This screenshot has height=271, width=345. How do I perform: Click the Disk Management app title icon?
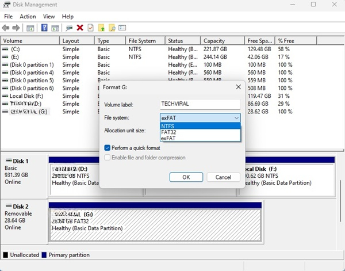[6, 5]
